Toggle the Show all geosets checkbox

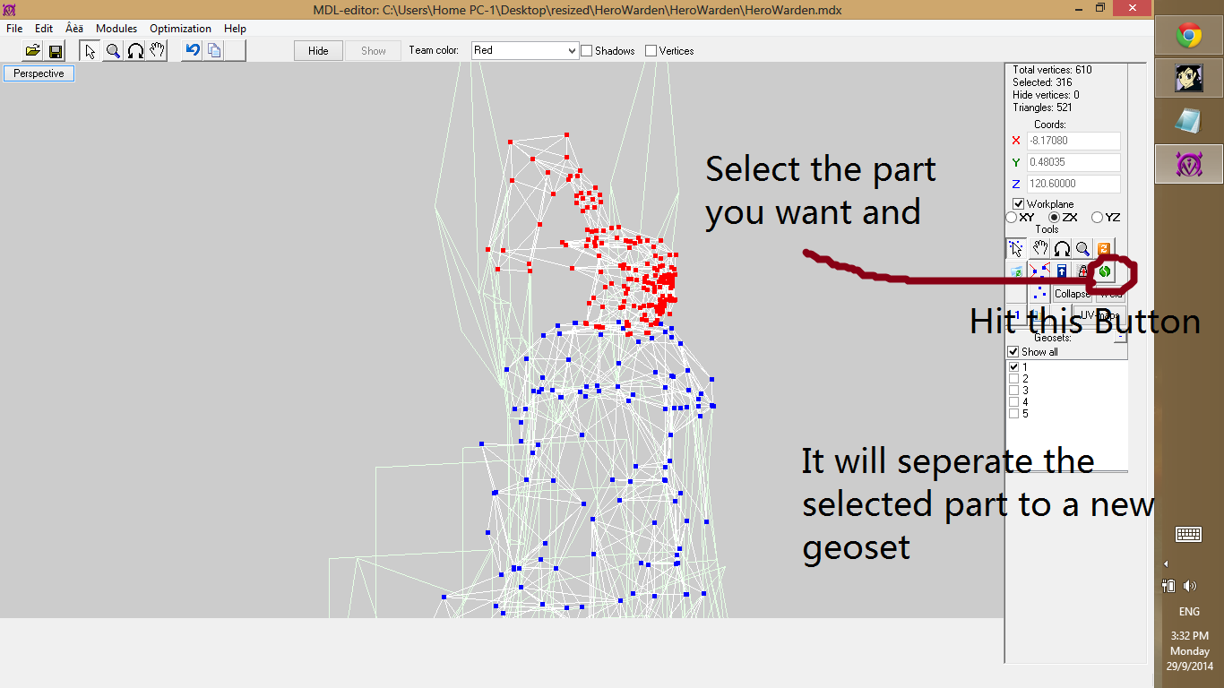pos(1013,352)
